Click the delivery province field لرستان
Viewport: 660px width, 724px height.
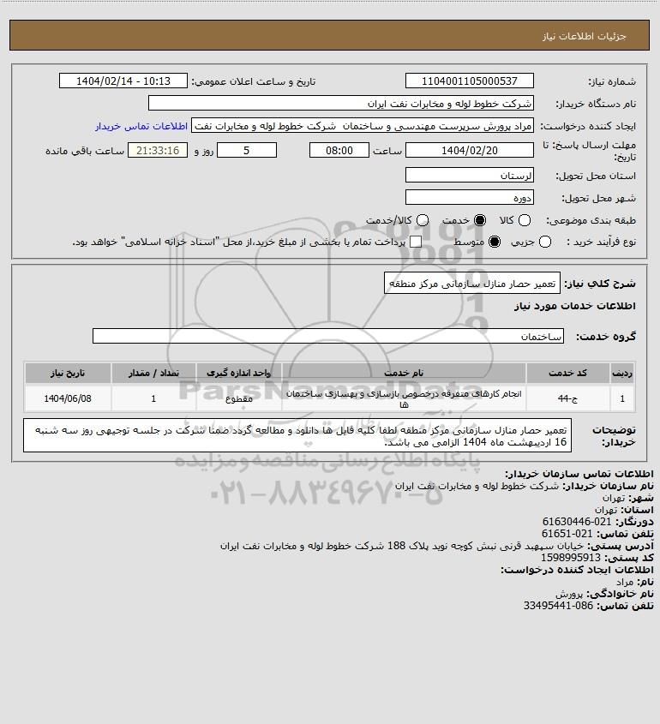click(x=469, y=175)
